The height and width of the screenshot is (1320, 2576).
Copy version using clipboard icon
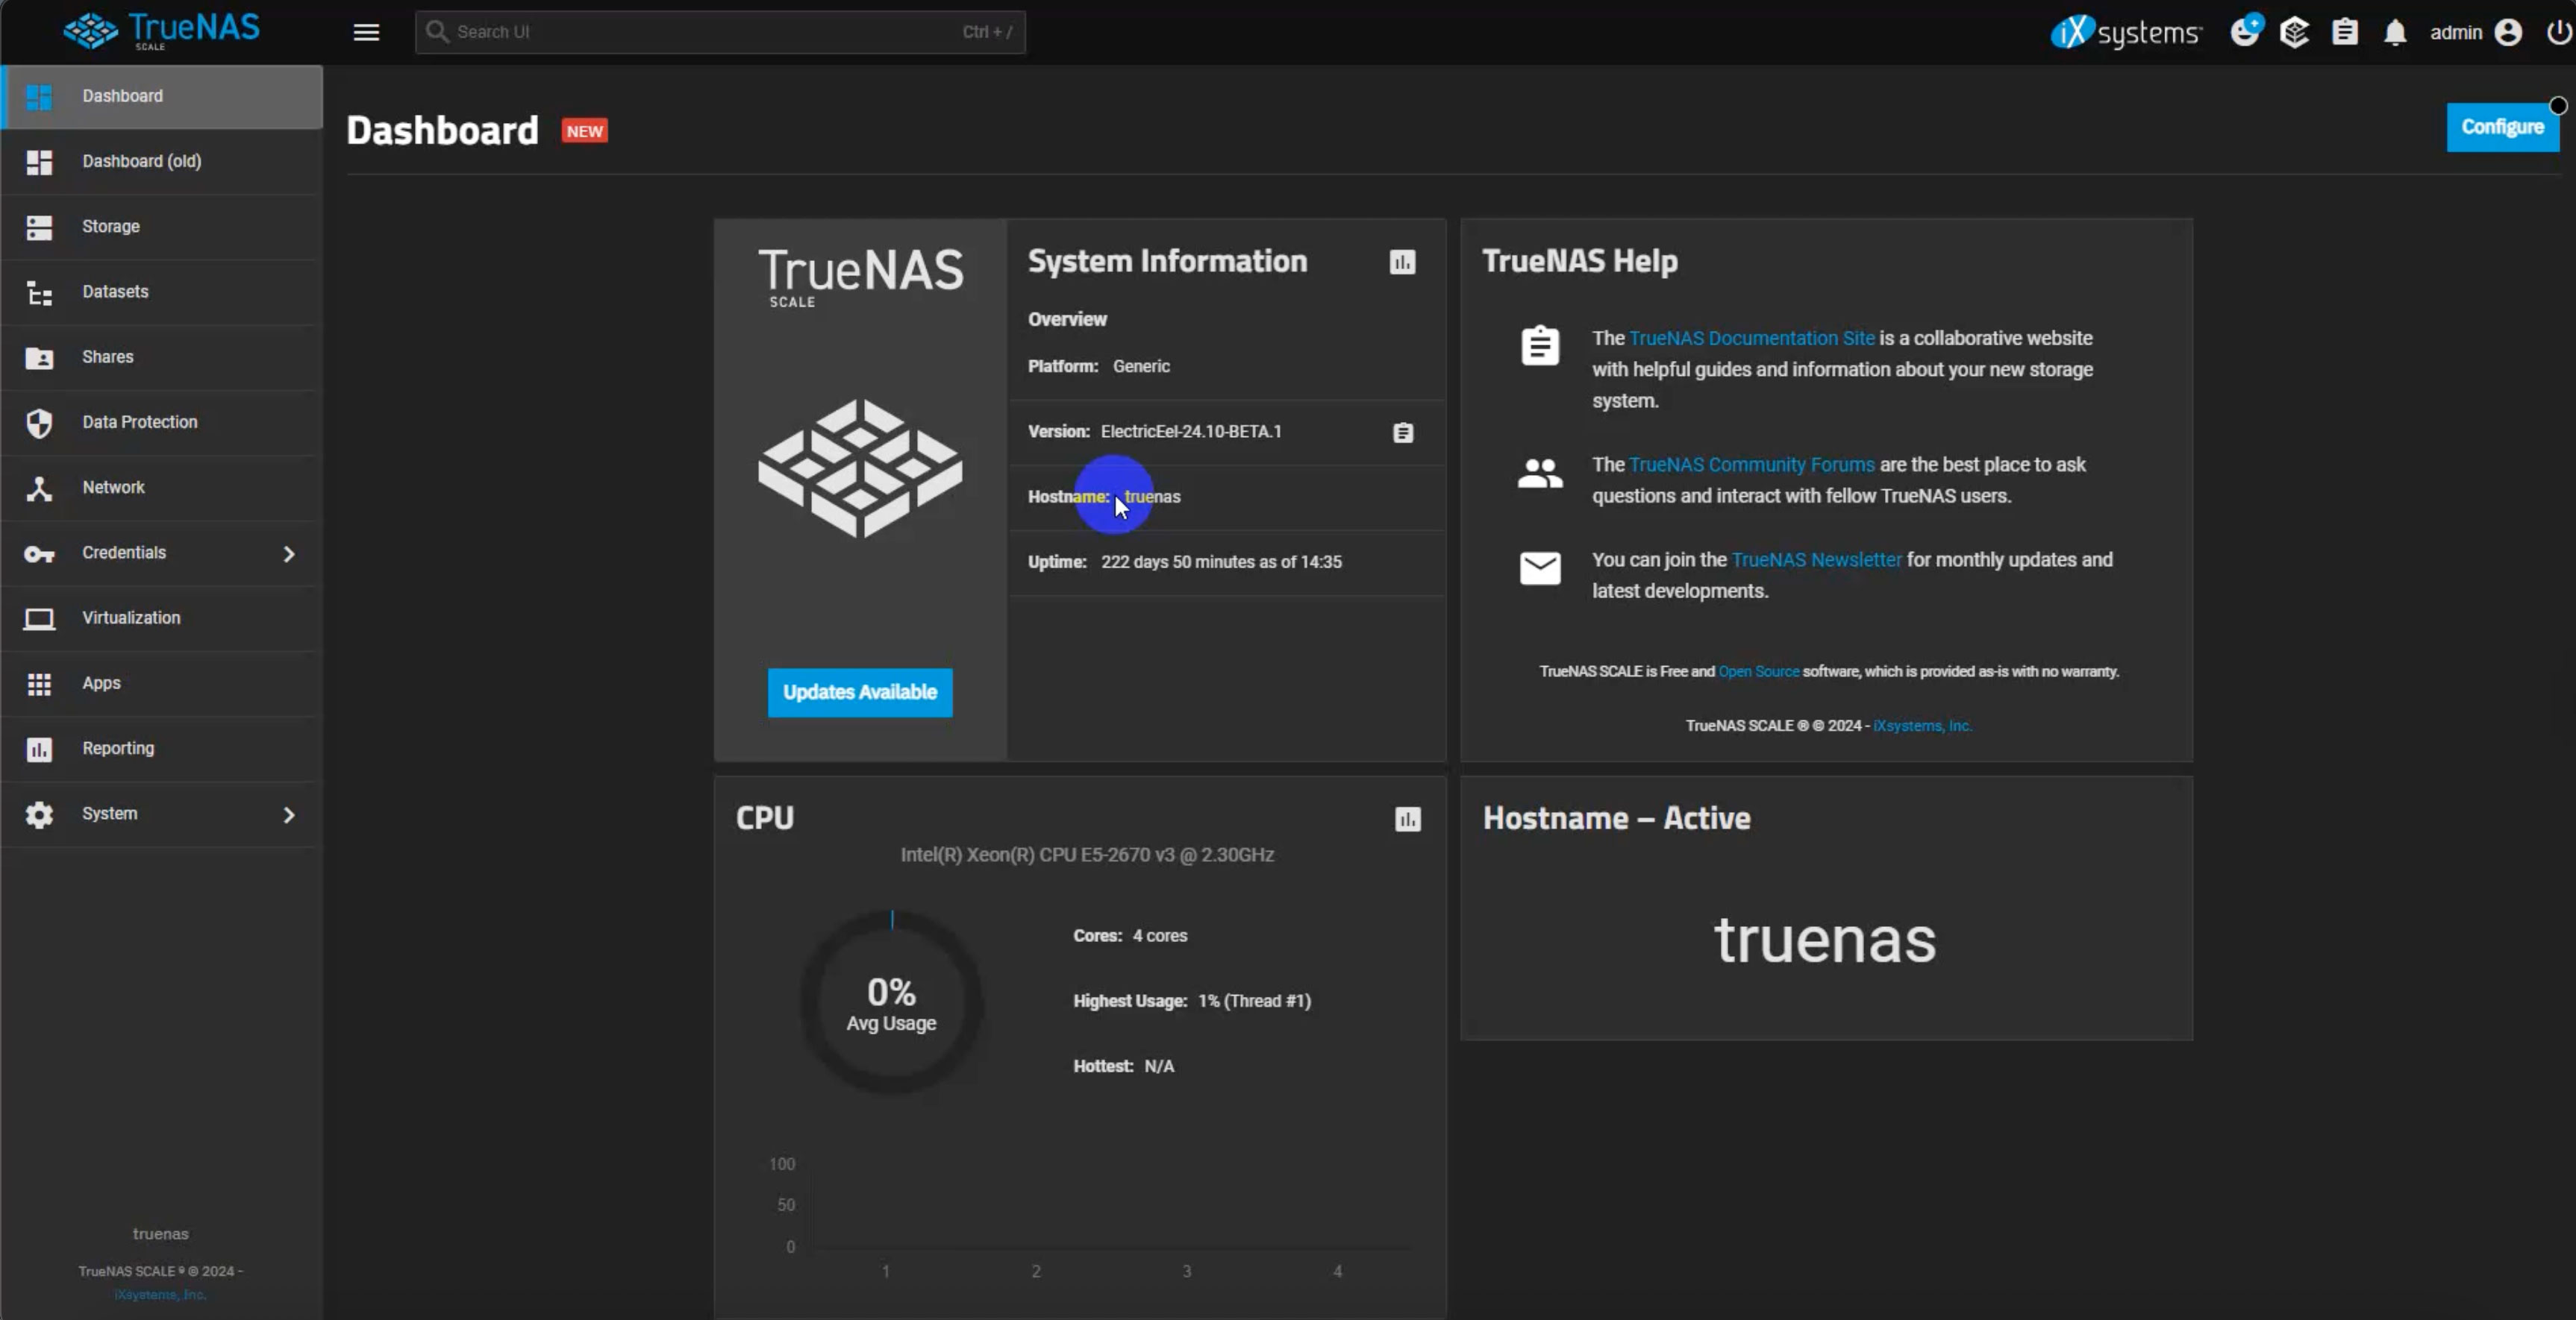(x=1403, y=433)
